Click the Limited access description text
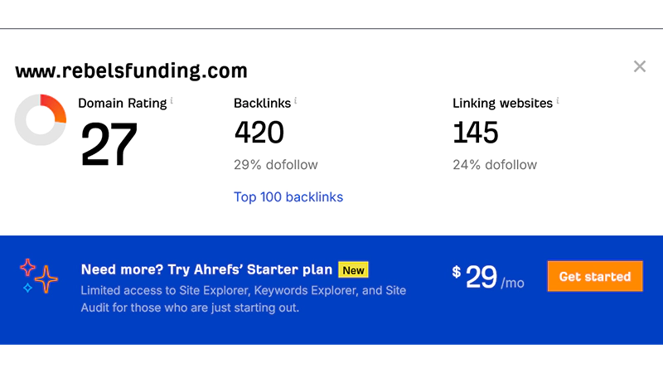Viewport: 663px width, 373px height. tap(244, 299)
